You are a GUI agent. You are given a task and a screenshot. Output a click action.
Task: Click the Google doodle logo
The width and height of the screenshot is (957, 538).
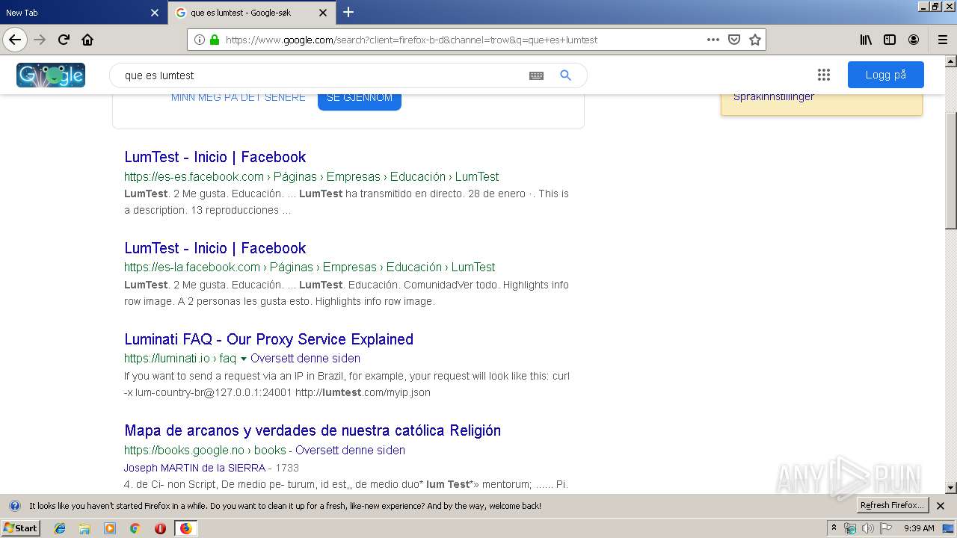(x=51, y=75)
